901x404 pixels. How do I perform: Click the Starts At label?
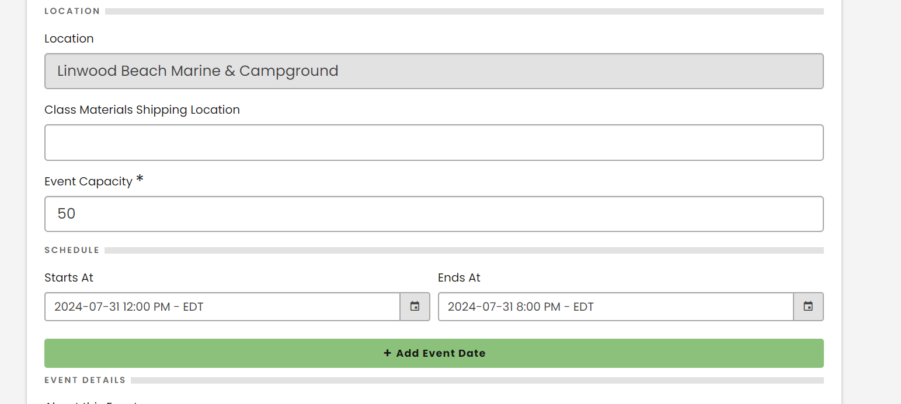point(69,277)
